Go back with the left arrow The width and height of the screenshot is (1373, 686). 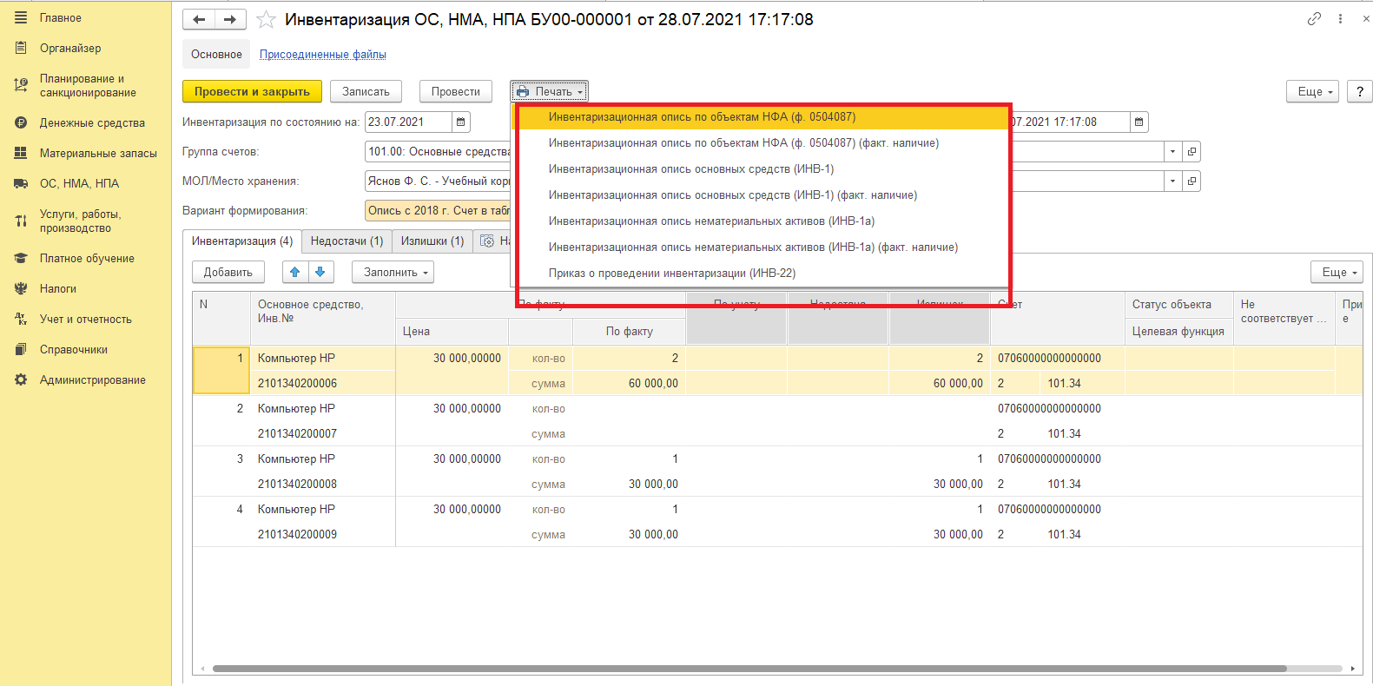(199, 19)
